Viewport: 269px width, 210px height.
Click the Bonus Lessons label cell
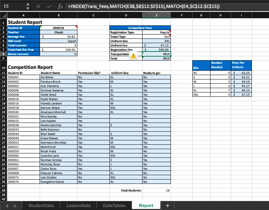[24, 54]
